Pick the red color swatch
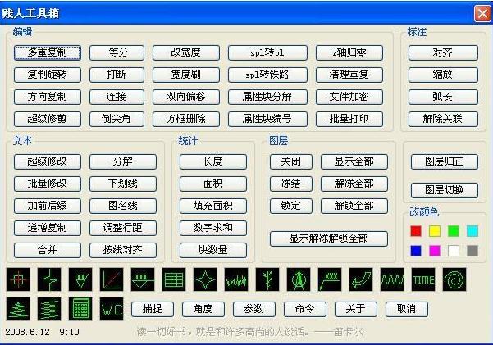493x345 pixels. click(x=416, y=231)
